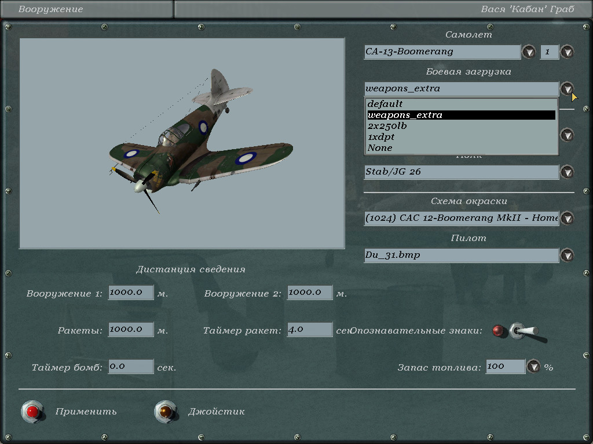This screenshot has width=593, height=444.
Task: Open the aircraft dropdown next to CA-13-Boomerang
Action: tap(529, 51)
